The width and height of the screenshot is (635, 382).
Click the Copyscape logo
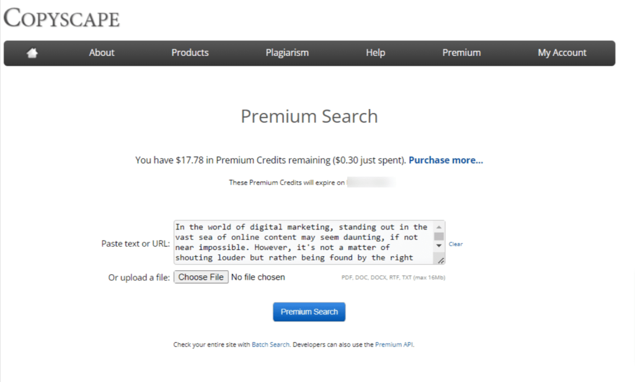pos(61,18)
